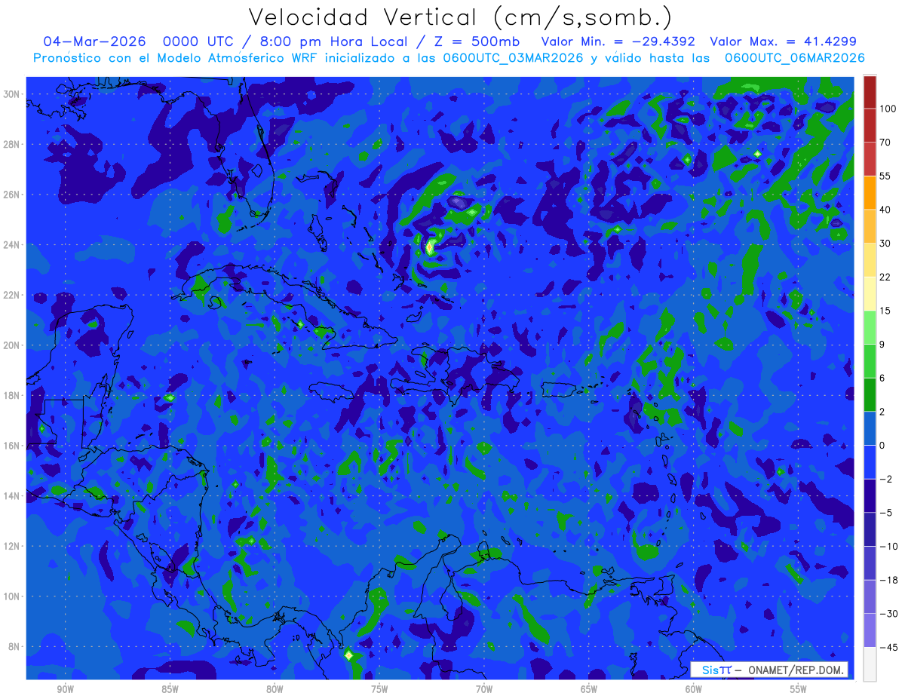
Task: Select the legend swatch between -10 and -5
Action: (870, 529)
